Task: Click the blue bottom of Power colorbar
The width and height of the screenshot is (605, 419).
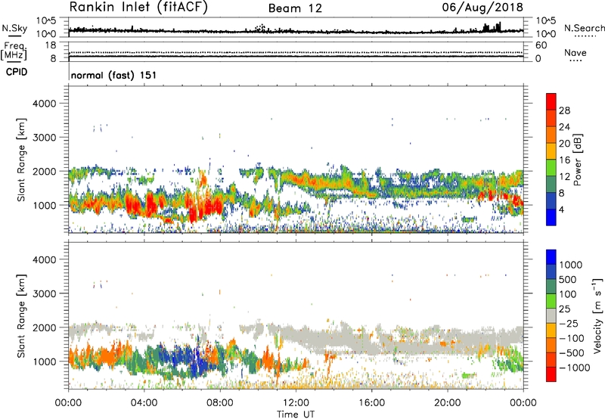Action: point(551,218)
